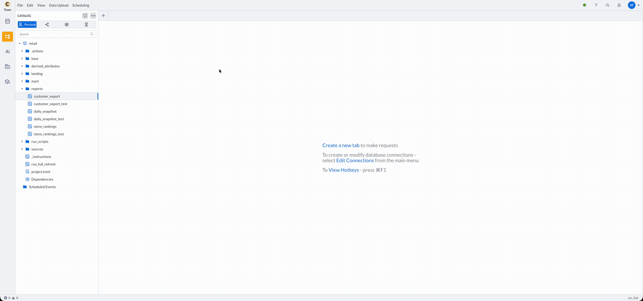Open search from the top-right magnifier icon

pos(608,5)
